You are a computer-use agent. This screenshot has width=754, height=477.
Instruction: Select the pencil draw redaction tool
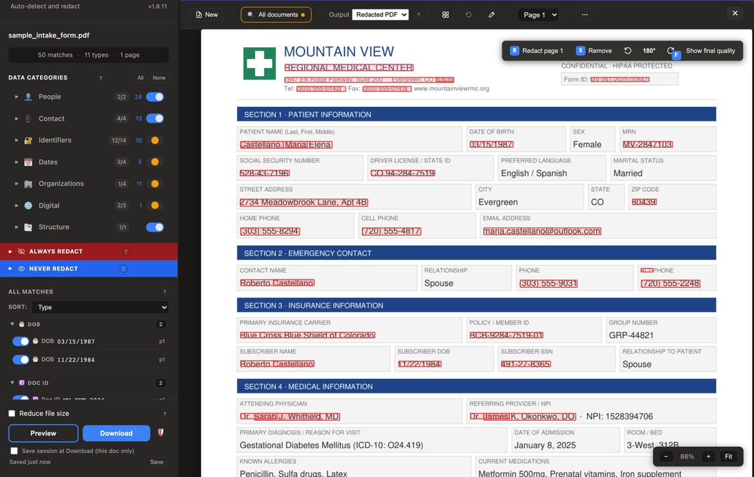click(491, 14)
